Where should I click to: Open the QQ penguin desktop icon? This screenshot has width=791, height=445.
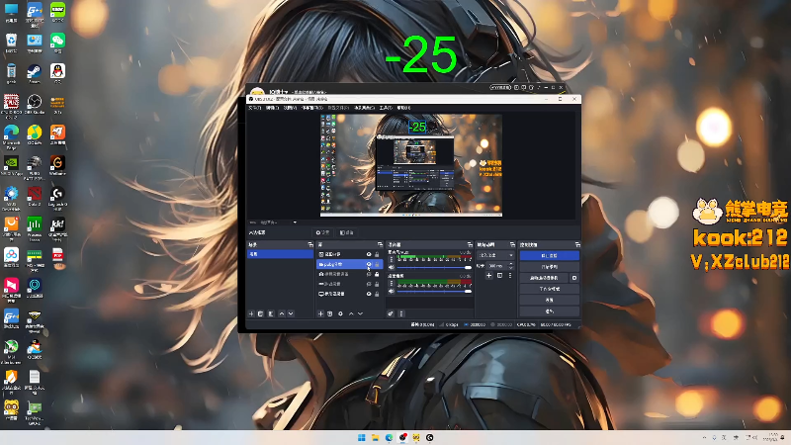click(57, 73)
